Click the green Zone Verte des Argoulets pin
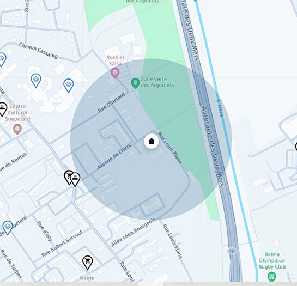This screenshot has width=297, height=286. click(x=135, y=83)
